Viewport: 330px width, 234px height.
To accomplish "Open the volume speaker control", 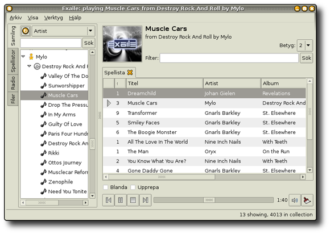I will point(295,200).
